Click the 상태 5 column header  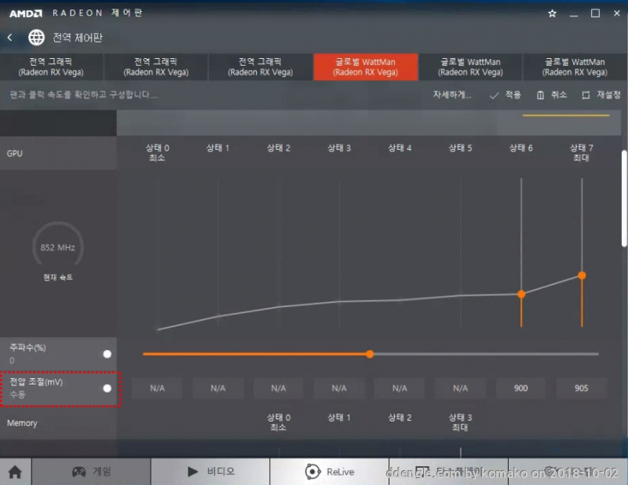tap(460, 148)
